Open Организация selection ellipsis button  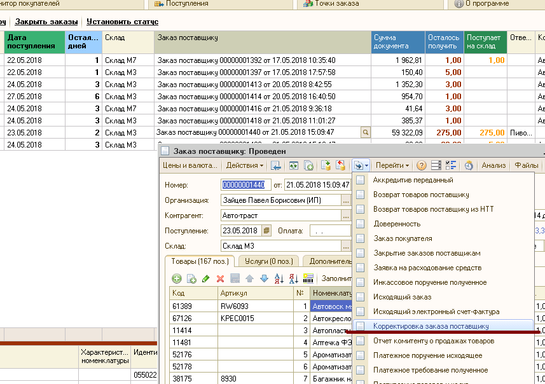345,200
